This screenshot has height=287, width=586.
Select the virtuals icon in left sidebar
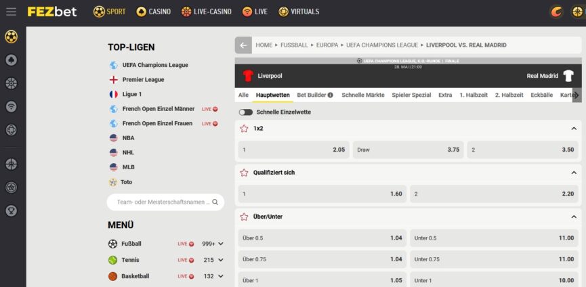(12, 130)
